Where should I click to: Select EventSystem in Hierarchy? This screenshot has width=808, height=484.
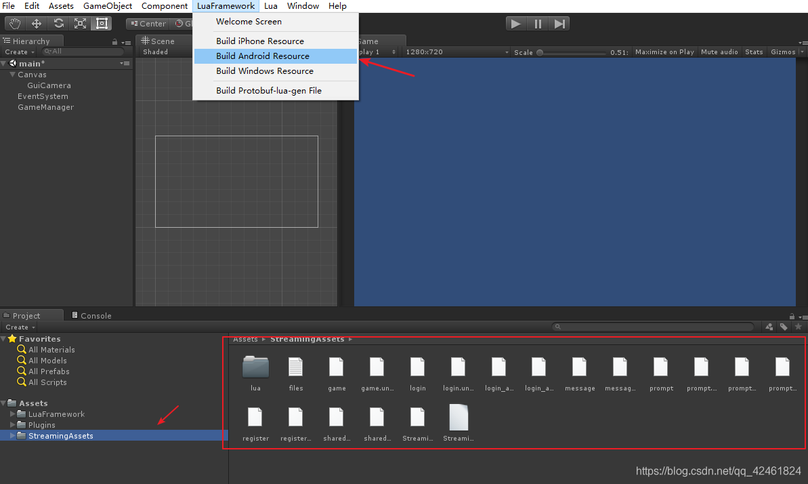pyautogui.click(x=43, y=96)
